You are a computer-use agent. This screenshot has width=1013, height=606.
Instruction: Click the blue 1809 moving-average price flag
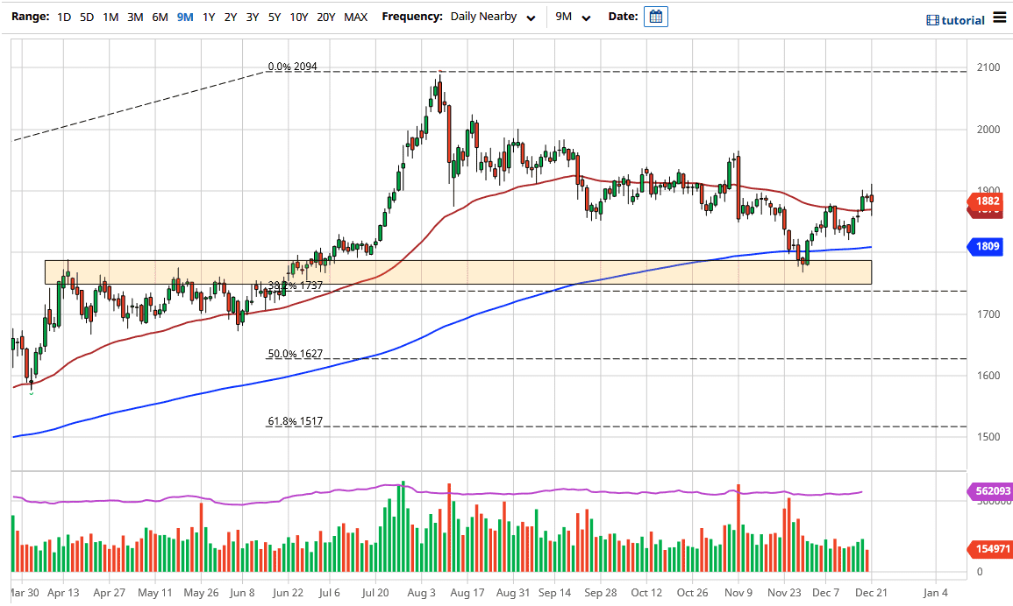[x=986, y=247]
